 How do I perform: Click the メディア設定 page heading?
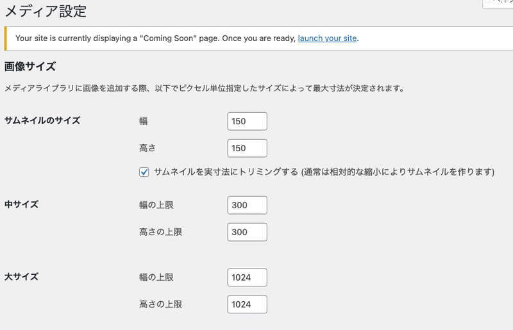point(46,11)
